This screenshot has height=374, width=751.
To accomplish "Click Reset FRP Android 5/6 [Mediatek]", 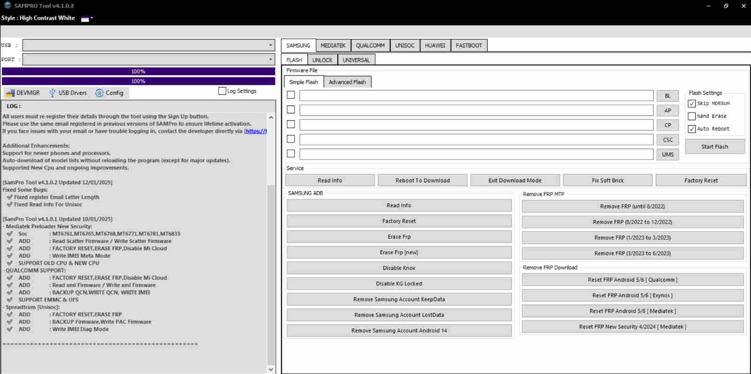I will point(633,311).
